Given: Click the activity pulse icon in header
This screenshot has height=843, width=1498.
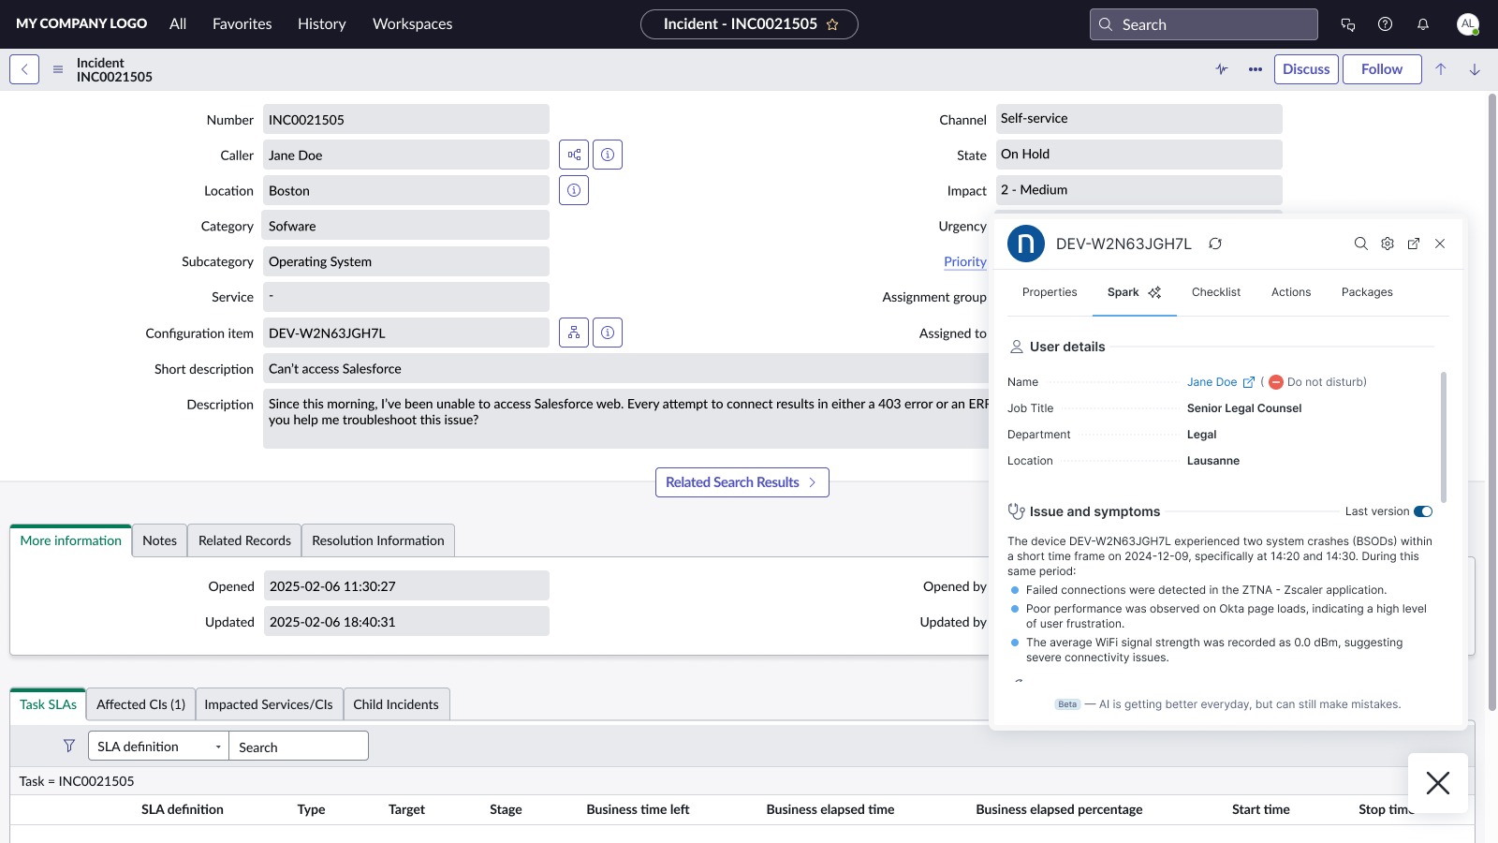Looking at the screenshot, I should tap(1222, 69).
